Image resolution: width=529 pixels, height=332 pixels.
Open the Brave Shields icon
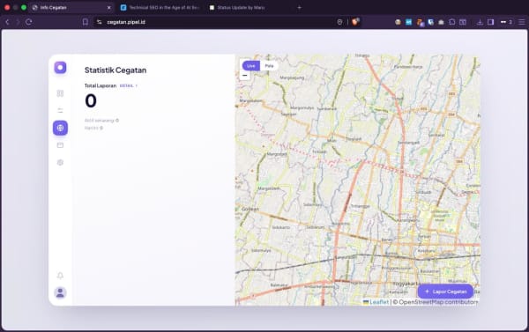tap(355, 22)
